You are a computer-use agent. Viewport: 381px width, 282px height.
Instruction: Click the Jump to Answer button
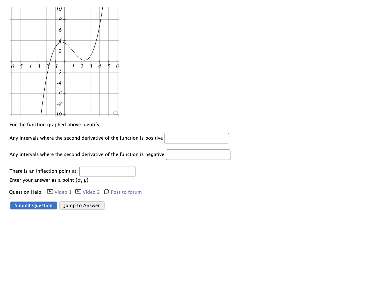pyautogui.click(x=82, y=205)
